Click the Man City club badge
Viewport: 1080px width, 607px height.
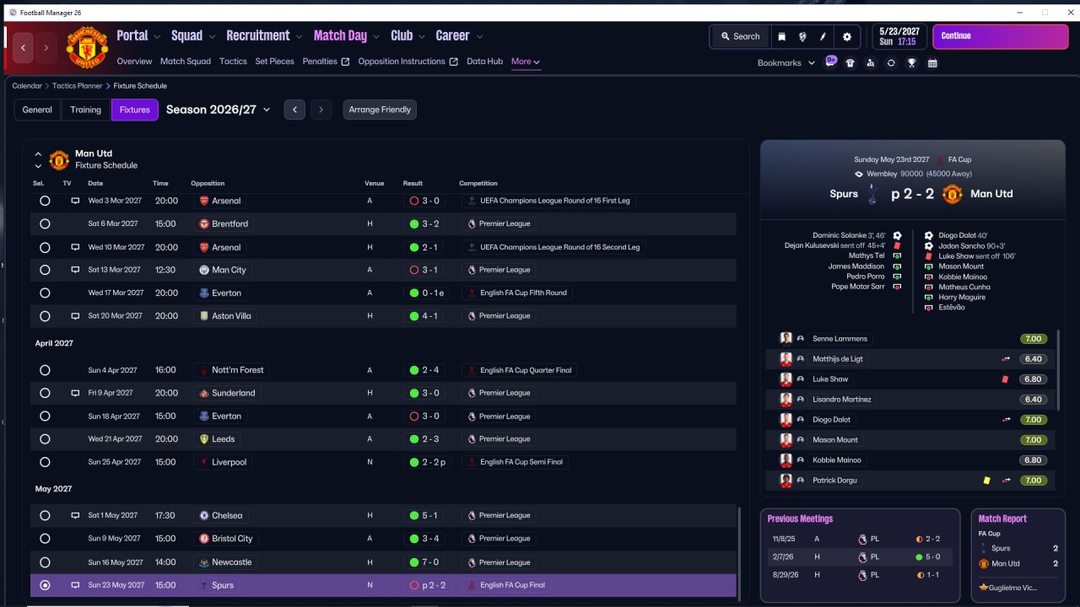click(x=203, y=270)
